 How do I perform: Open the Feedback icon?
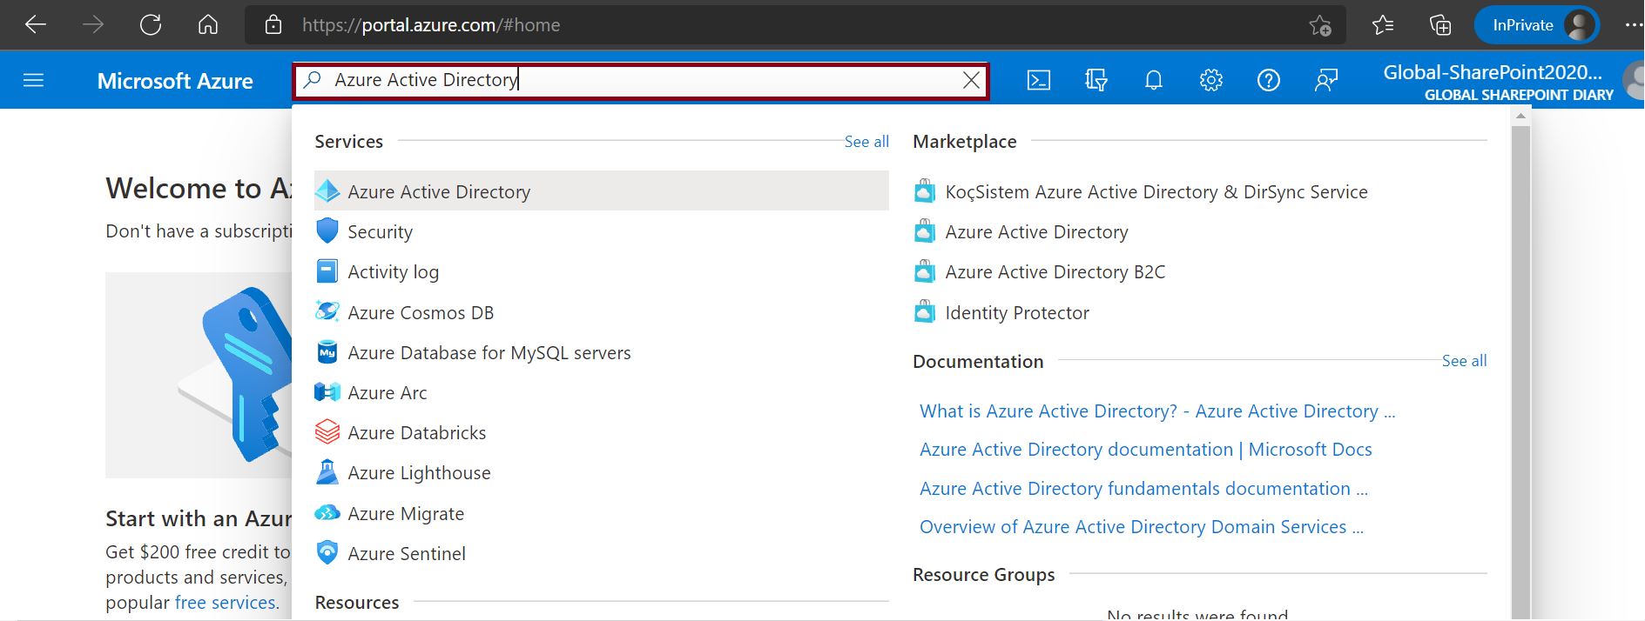click(x=1326, y=81)
